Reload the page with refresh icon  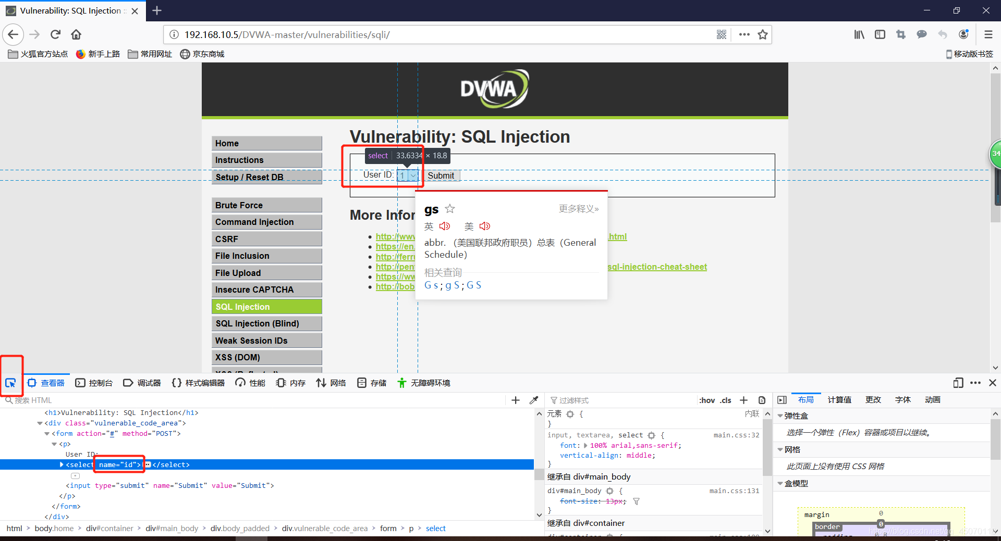[x=55, y=34]
